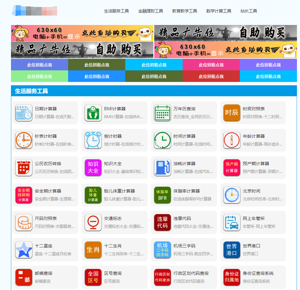Open the 日期计算器 calendar icon
The image size is (300, 290).
coord(24,113)
